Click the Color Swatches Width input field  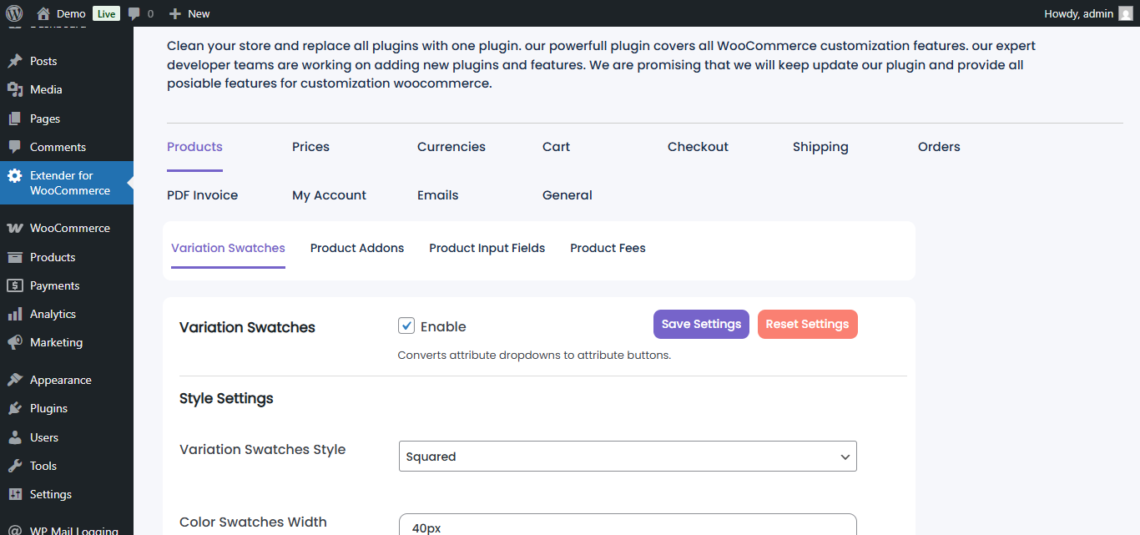[628, 527]
